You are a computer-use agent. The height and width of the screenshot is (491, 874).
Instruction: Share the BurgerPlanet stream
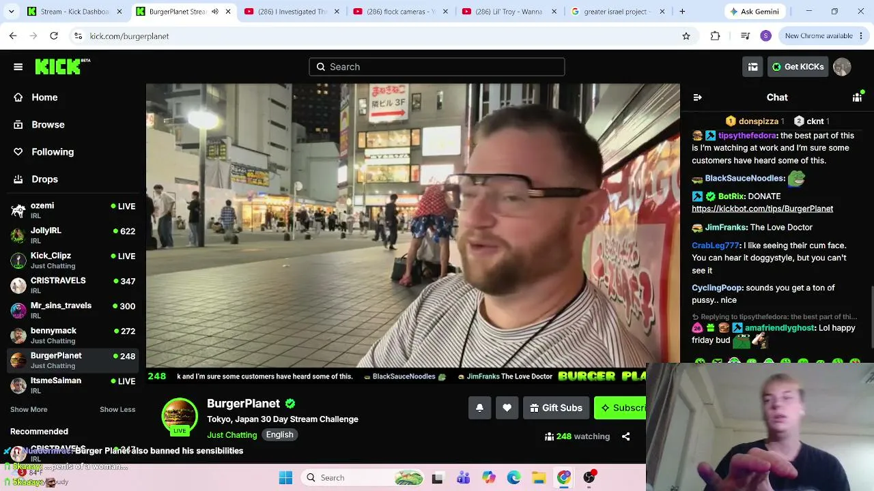tap(625, 436)
